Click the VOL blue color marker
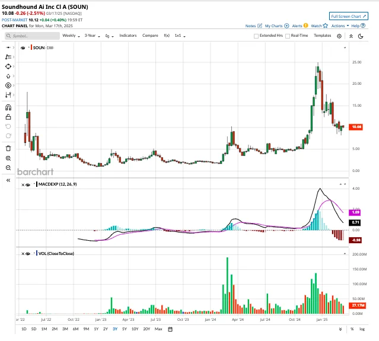 point(37,253)
